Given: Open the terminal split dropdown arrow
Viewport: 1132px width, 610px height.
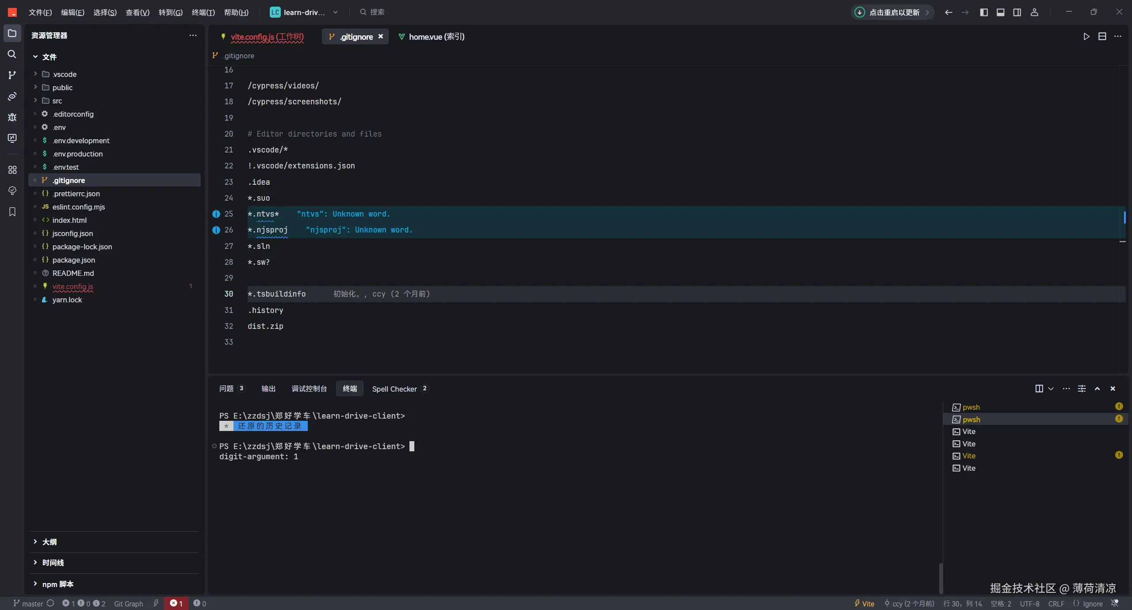Looking at the screenshot, I should pyautogui.click(x=1051, y=389).
